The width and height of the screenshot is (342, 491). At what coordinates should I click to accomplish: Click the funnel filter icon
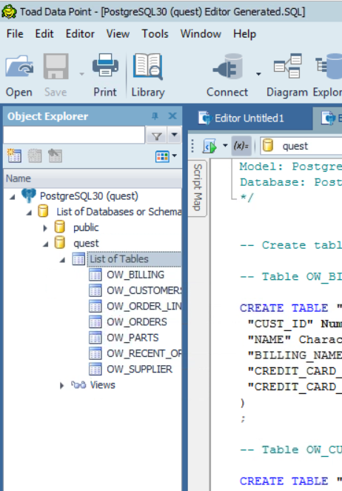156,136
